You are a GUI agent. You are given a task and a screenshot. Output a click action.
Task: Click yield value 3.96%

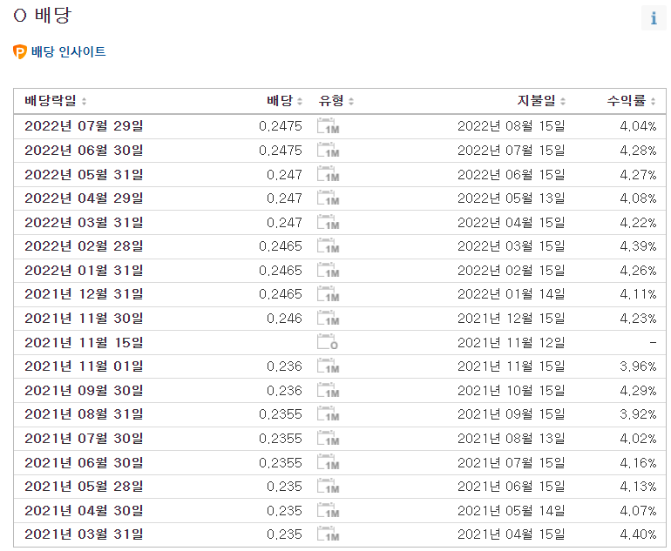coord(638,366)
